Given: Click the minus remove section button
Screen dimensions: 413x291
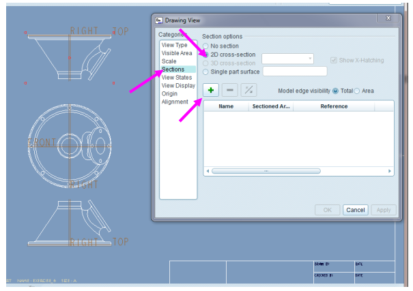Looking at the screenshot, I should pyautogui.click(x=230, y=90).
